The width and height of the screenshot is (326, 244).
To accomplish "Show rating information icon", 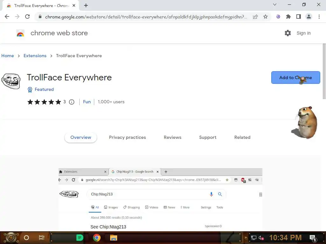I will (x=72, y=102).
